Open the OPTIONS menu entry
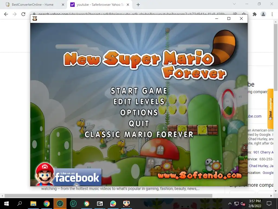Image resolution: width=278 pixels, height=209 pixels. point(139,112)
